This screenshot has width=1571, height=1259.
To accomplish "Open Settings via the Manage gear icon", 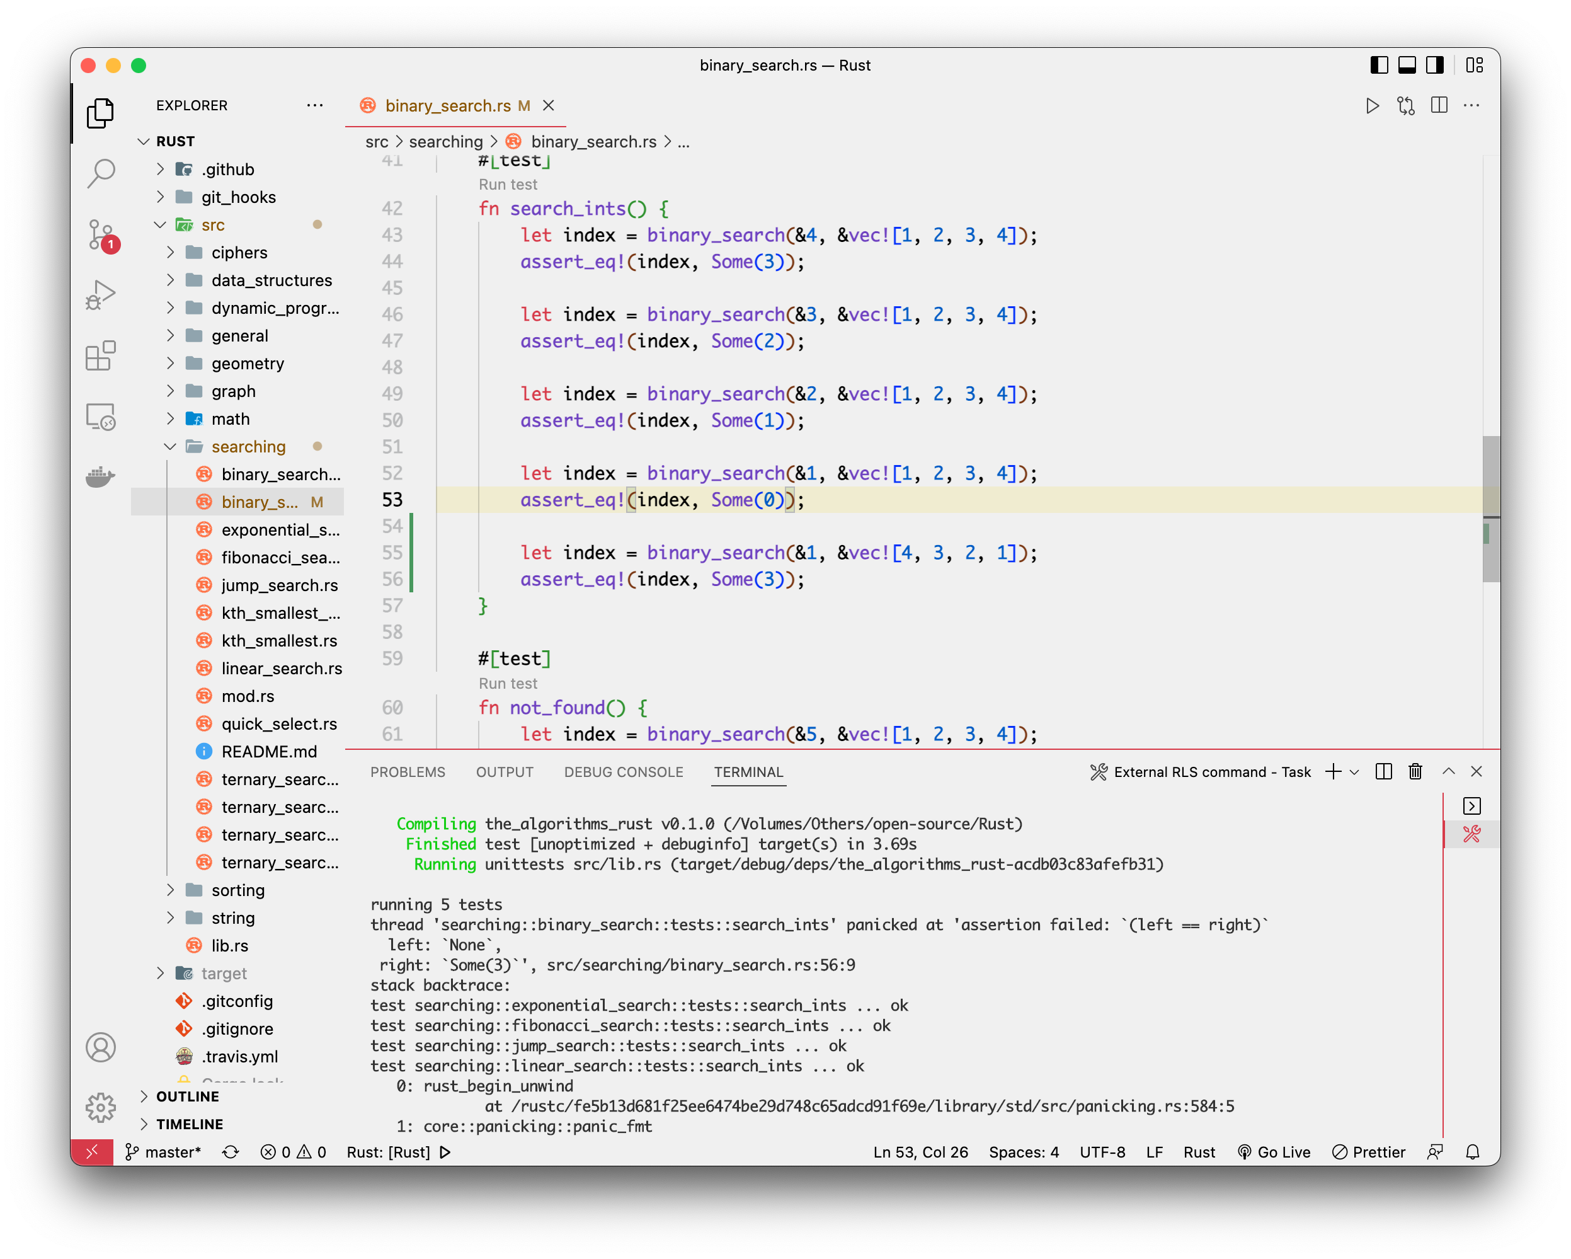I will coord(101,1107).
